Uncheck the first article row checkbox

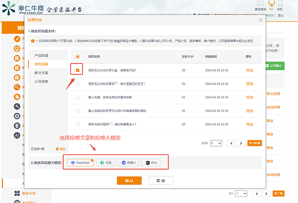77,70
